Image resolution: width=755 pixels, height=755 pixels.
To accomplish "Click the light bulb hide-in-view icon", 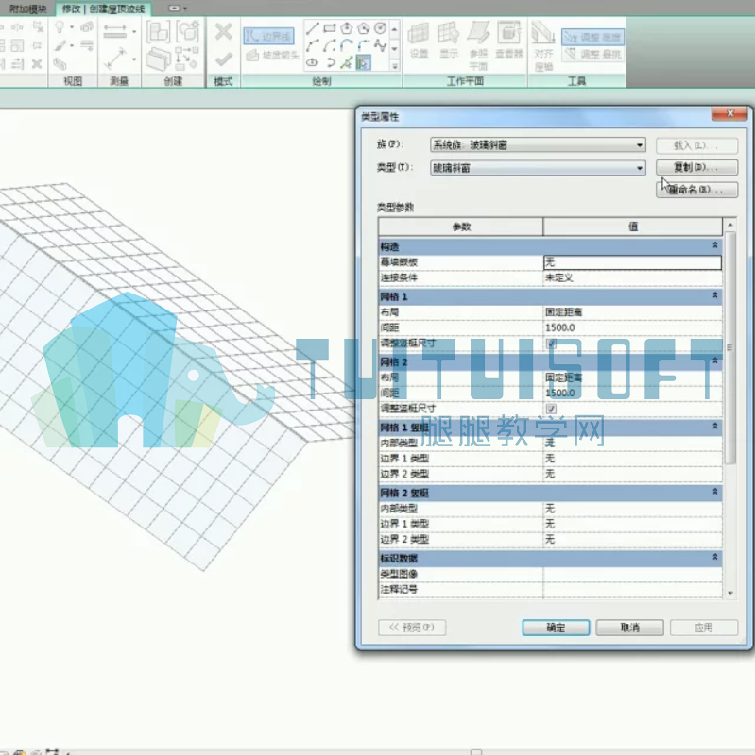I will click(x=60, y=27).
